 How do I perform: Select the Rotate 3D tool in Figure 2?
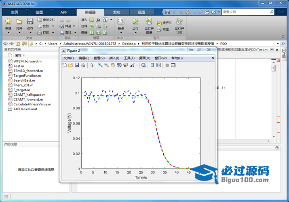[x=119, y=65]
